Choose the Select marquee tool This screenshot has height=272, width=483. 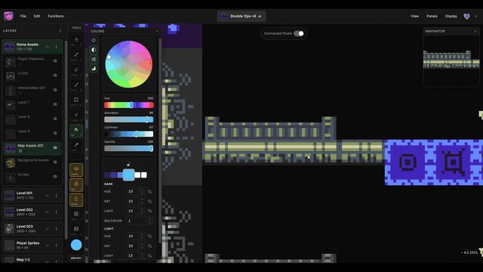(76, 100)
